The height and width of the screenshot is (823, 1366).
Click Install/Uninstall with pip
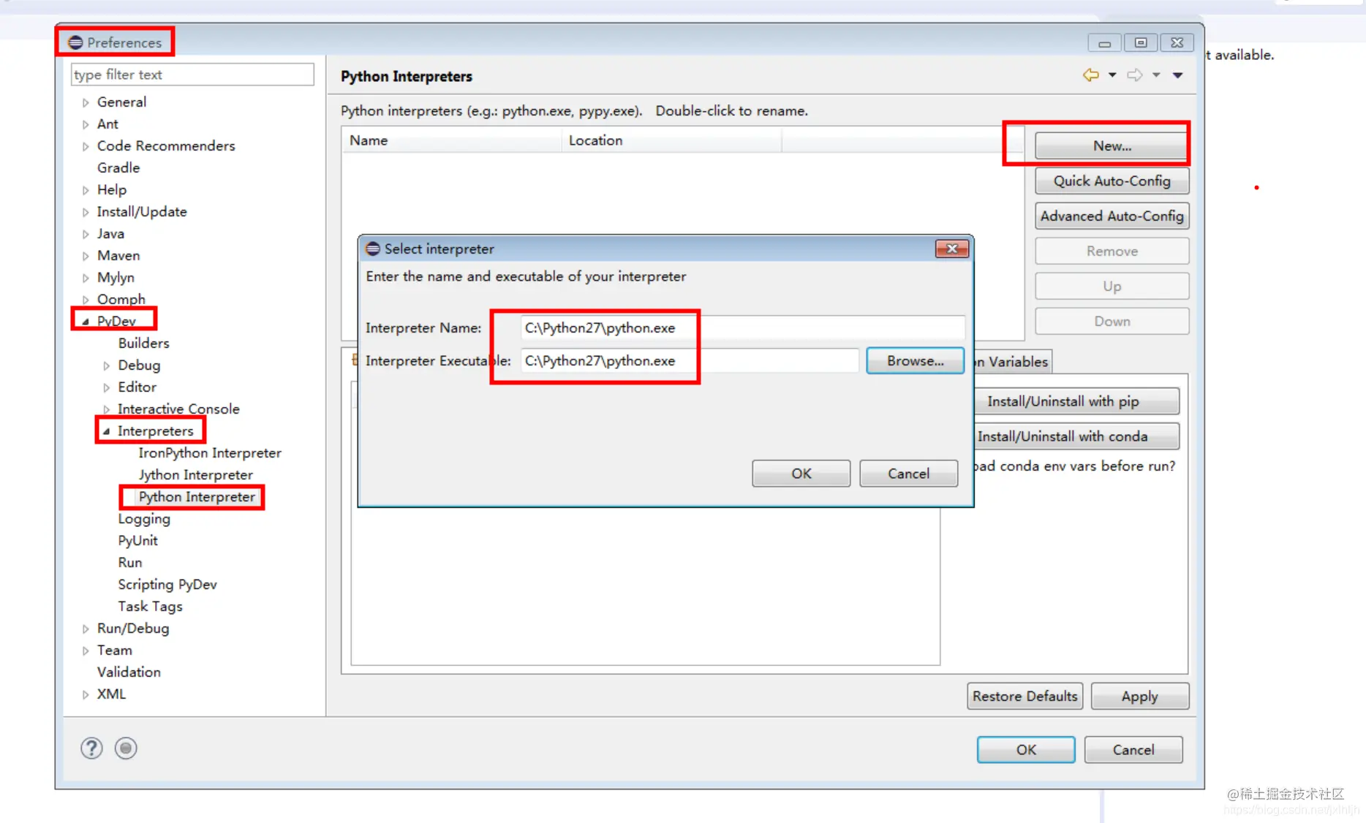point(1076,401)
